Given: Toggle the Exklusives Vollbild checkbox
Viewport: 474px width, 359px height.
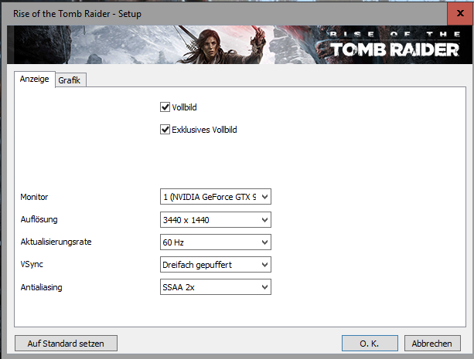Looking at the screenshot, I should tap(165, 130).
